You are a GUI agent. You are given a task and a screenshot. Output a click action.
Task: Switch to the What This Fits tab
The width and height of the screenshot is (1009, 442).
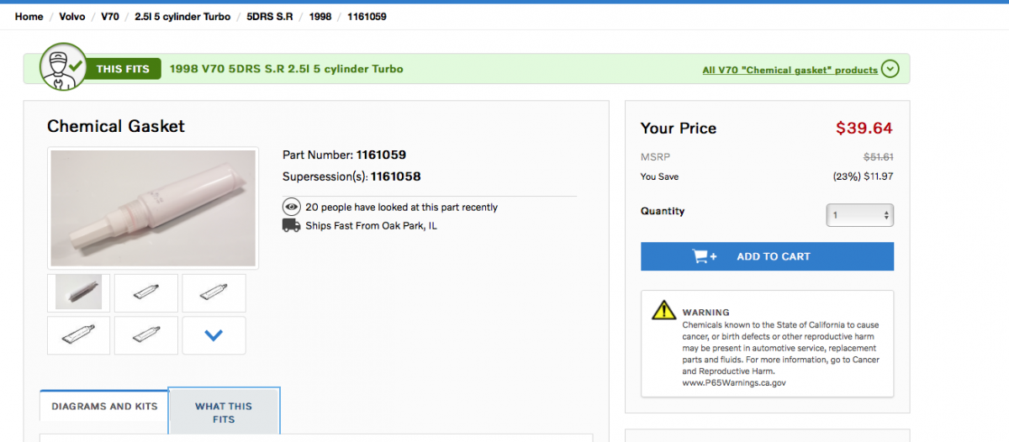[x=224, y=412]
